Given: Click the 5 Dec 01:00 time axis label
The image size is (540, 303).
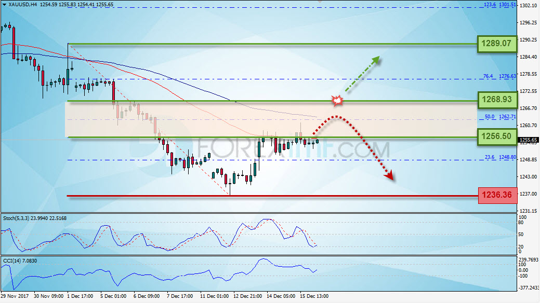Looking at the screenshot, I should [x=113, y=296].
